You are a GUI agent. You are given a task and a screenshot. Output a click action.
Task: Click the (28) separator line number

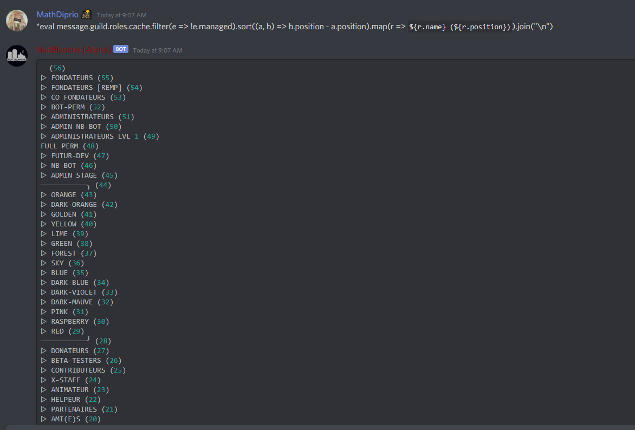103,341
